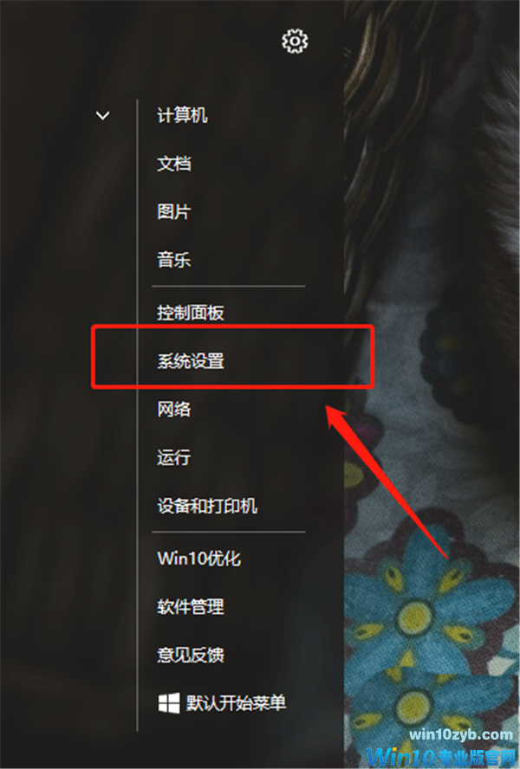This screenshot has height=769, width=520.
Task: Select the 意见反馈 entry
Action: point(191,655)
